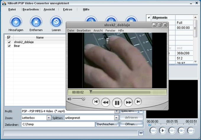Open Ansicht menu in player window

pos(98,31)
